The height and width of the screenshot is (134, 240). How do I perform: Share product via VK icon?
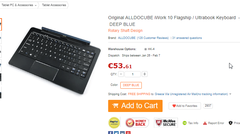click(x=122, y=132)
